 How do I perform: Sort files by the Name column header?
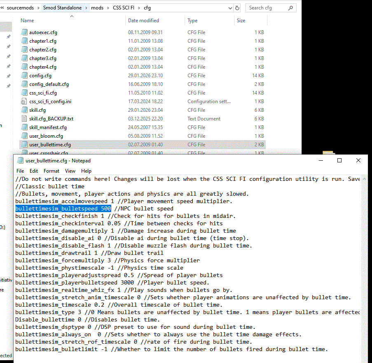(x=27, y=21)
